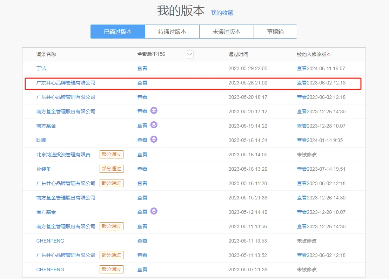Open 南方基金 entry passed 2023-05-19 14:22
The image size is (389, 279).
tap(46, 126)
